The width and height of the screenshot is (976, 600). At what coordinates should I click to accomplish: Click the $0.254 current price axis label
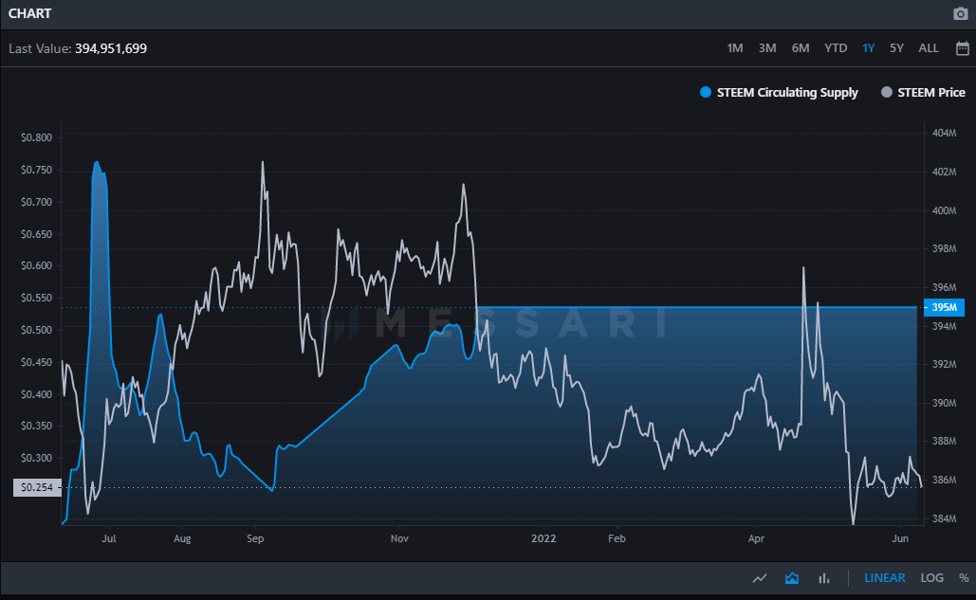(37, 487)
